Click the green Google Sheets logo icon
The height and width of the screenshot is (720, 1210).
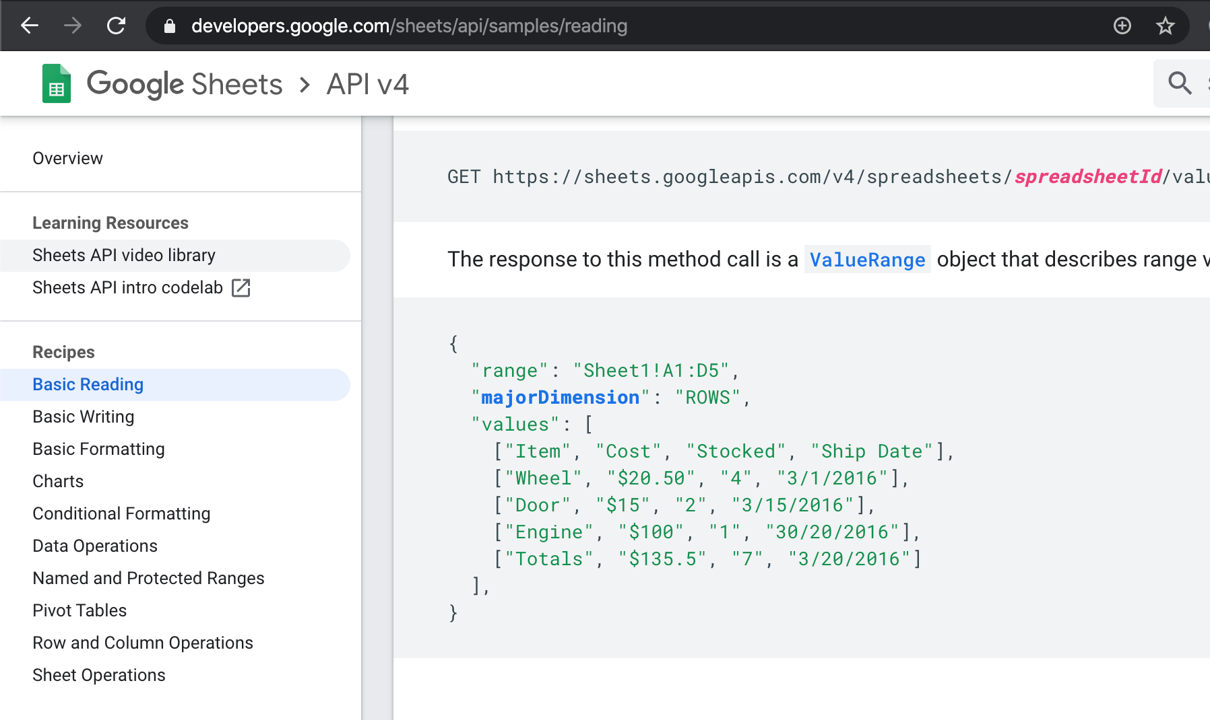pyautogui.click(x=57, y=83)
